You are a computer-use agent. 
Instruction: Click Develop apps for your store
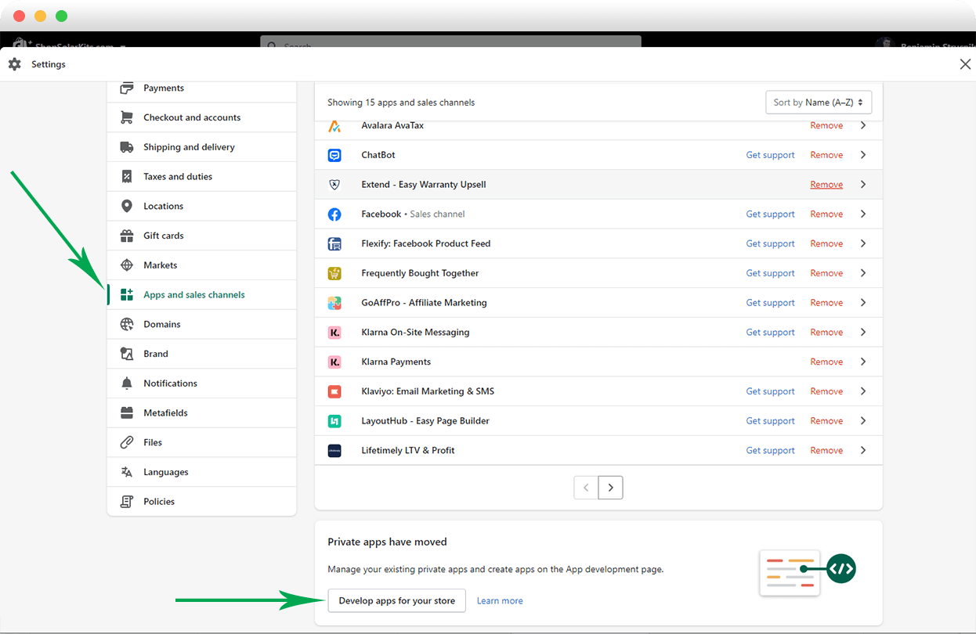(x=397, y=601)
